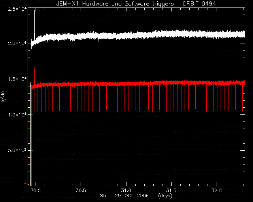253x202 pixels.
Task: Click the 30.0 x-axis tick label
Action: coord(36,191)
